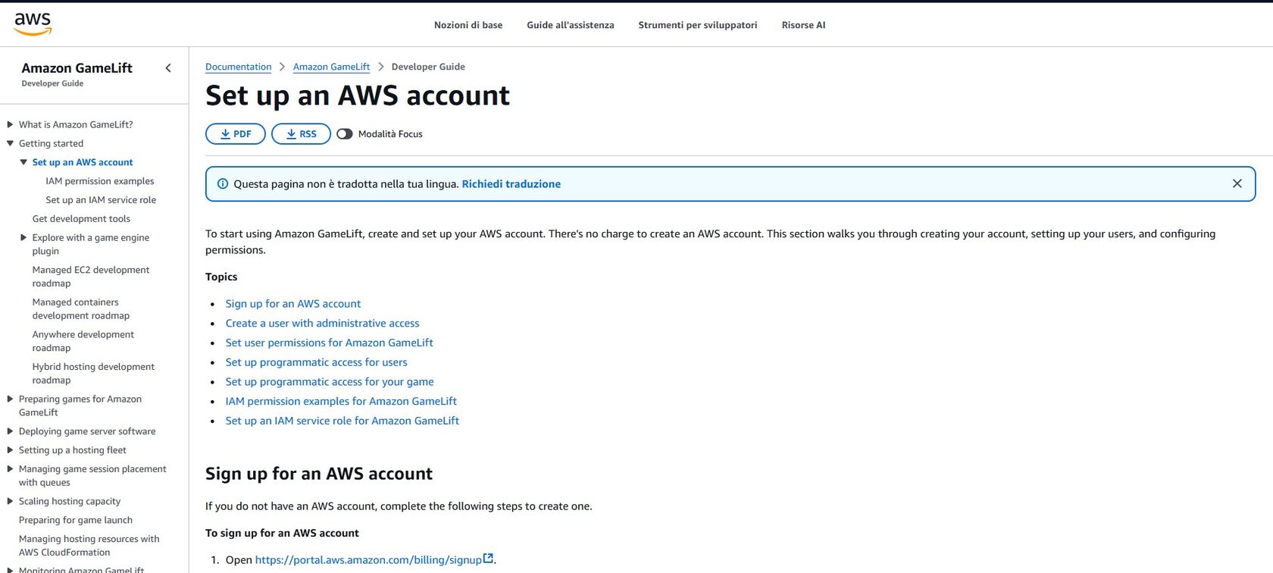
Task: Open 'Create a user with administrative access' link
Action: 322,323
